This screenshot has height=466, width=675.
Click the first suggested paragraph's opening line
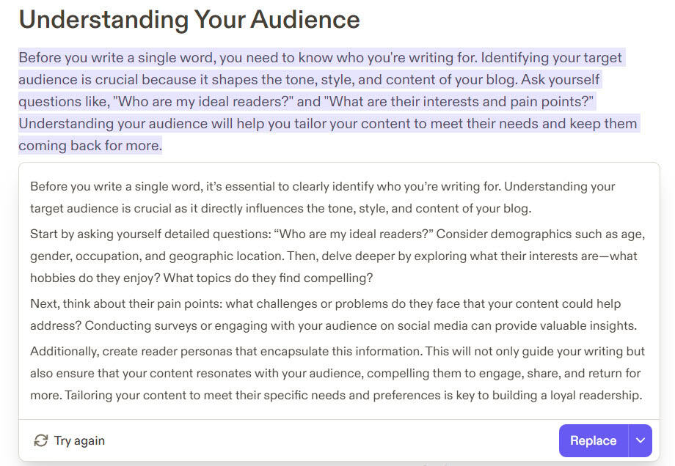323,187
